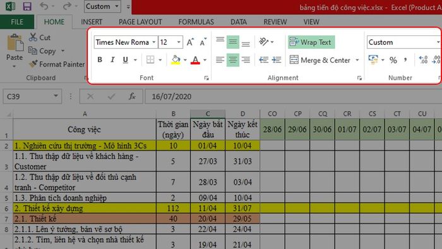Open the FORMULAS ribbon tab
442x249 pixels.
click(196, 22)
